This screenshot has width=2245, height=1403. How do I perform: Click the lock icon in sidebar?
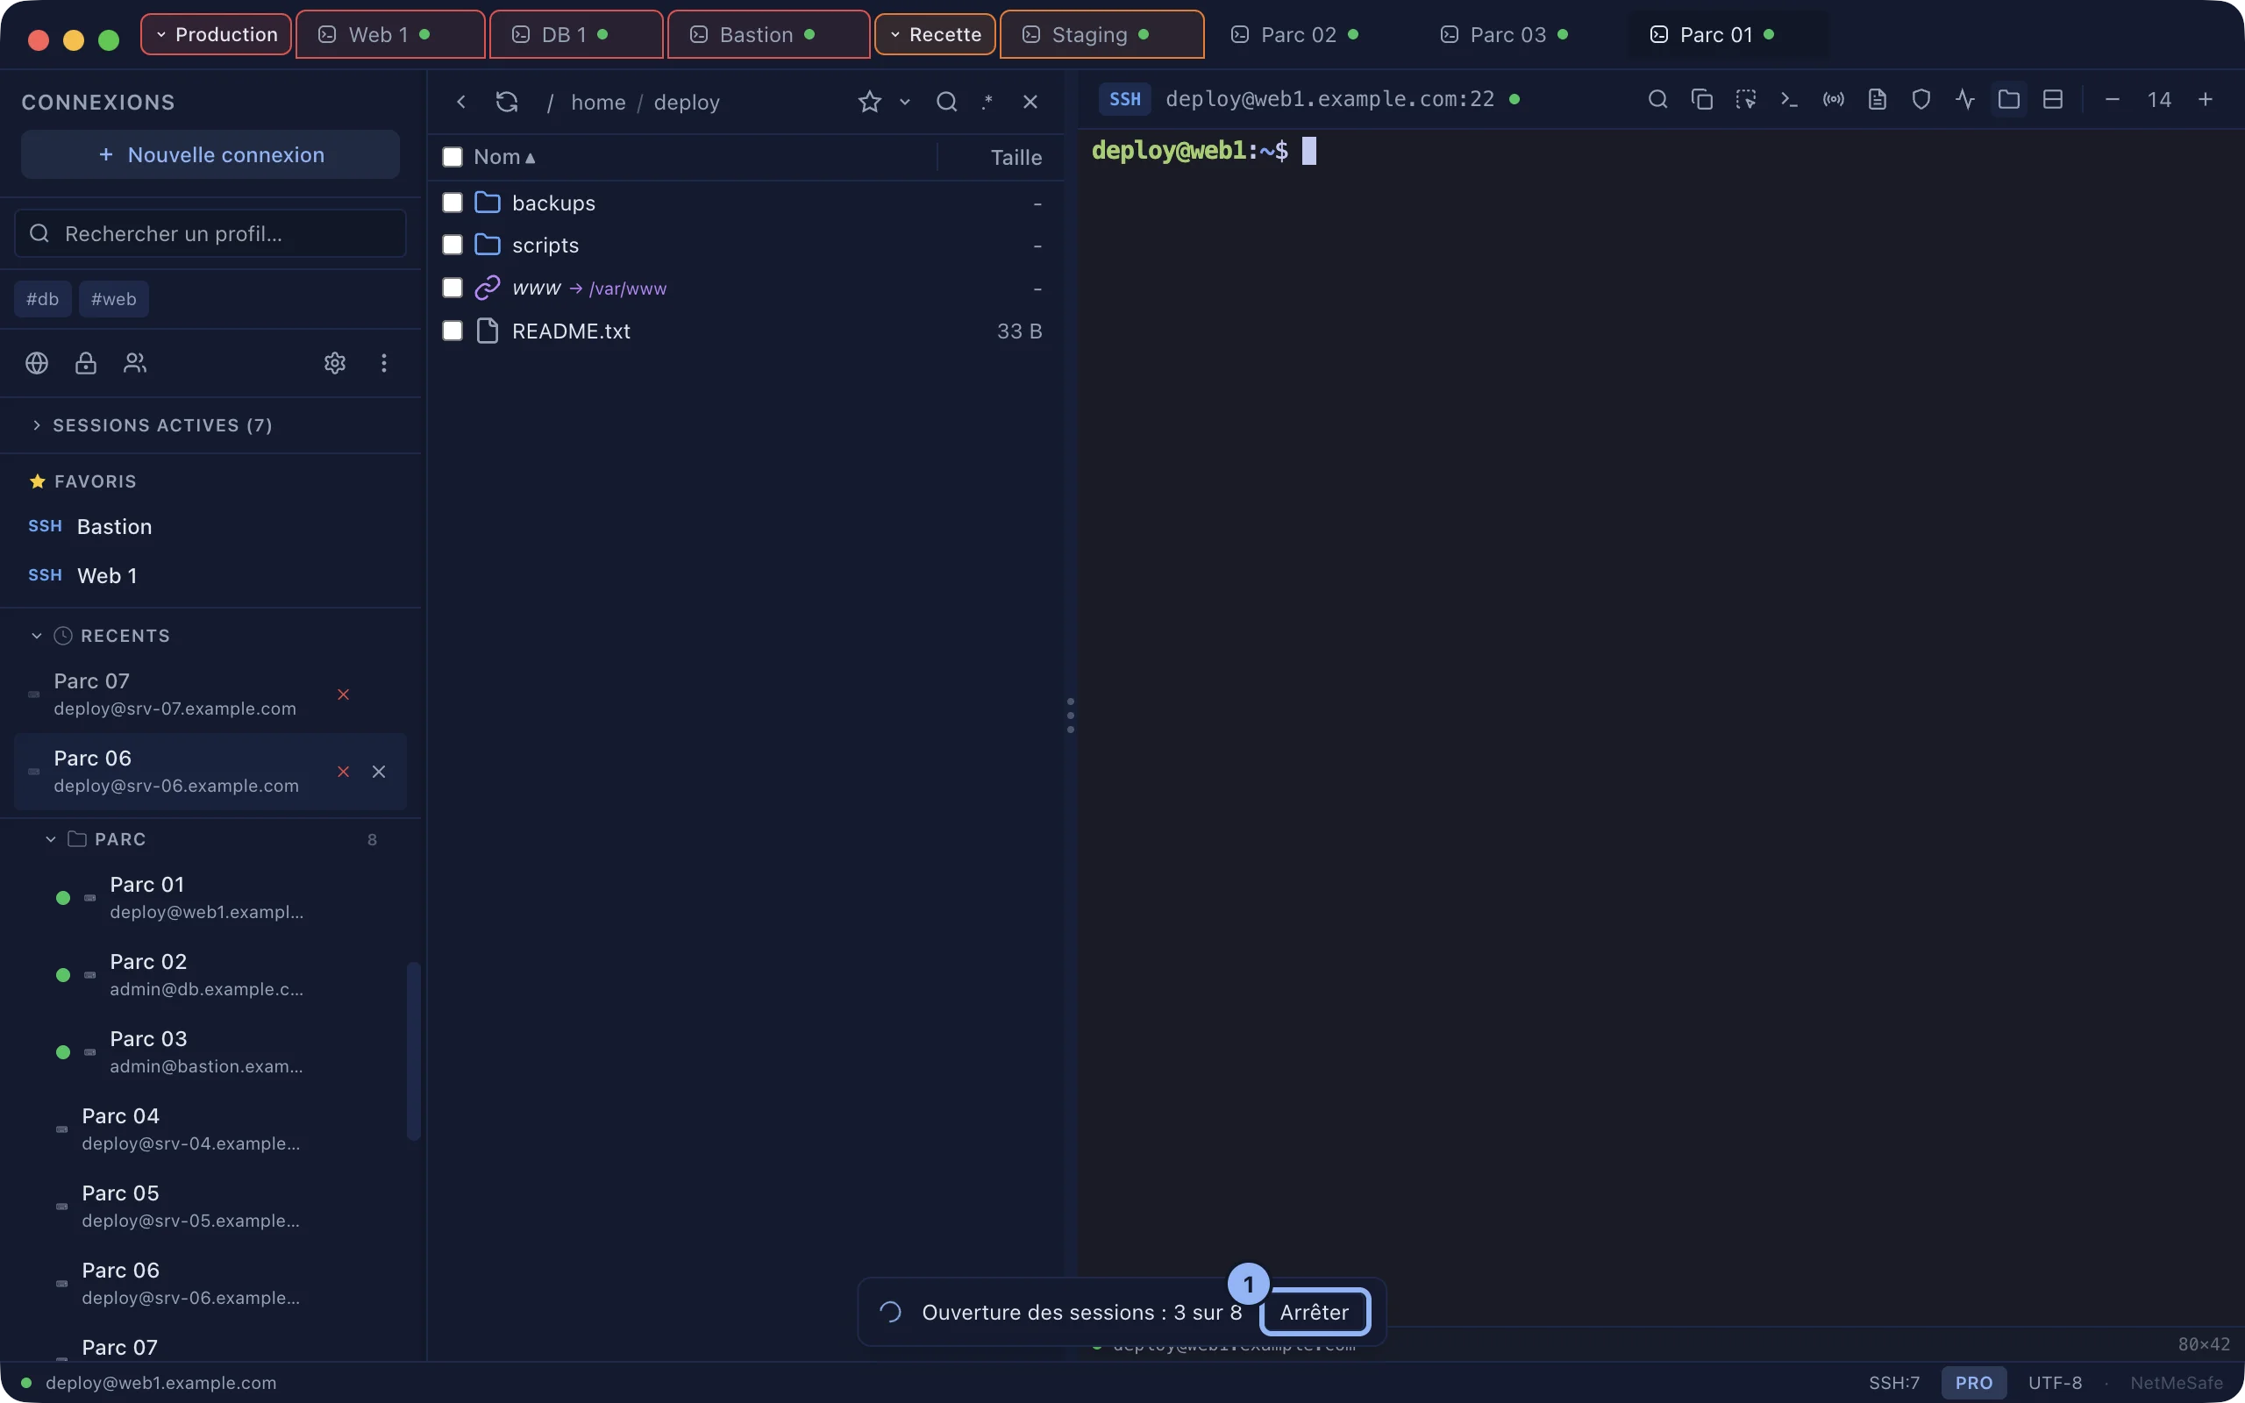pos(85,363)
